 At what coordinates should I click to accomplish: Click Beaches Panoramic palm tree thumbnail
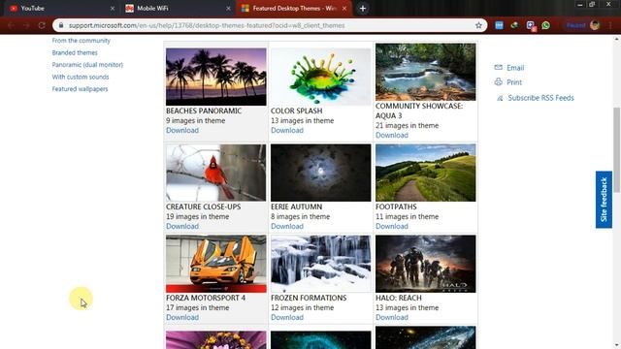coord(215,77)
